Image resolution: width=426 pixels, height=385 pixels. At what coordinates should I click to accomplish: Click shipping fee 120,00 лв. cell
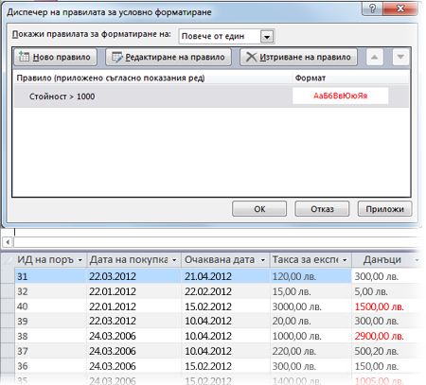pos(311,276)
